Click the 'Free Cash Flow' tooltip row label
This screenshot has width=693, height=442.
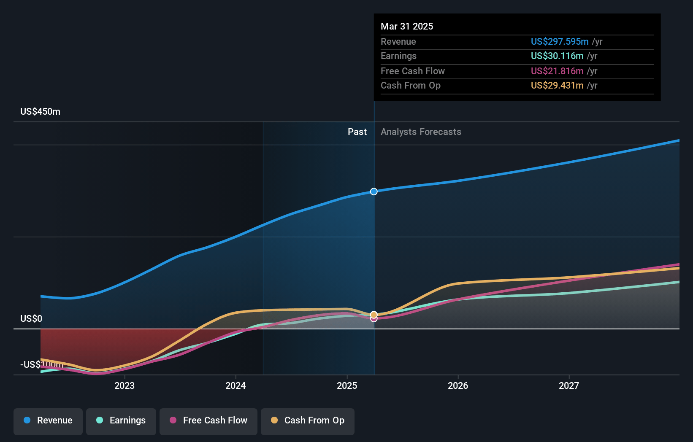(x=413, y=71)
